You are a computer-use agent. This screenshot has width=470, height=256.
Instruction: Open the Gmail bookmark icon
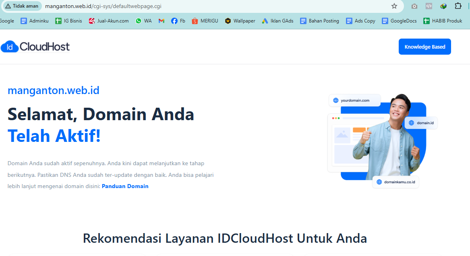click(161, 21)
